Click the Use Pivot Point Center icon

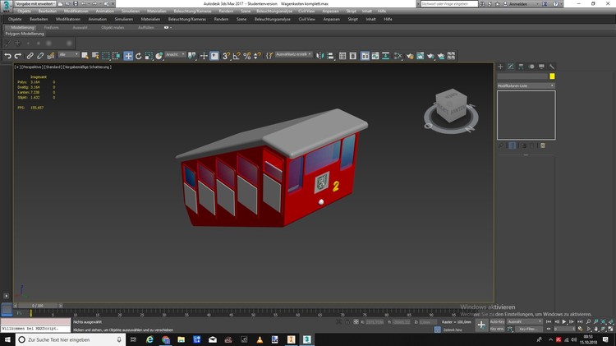(x=191, y=56)
